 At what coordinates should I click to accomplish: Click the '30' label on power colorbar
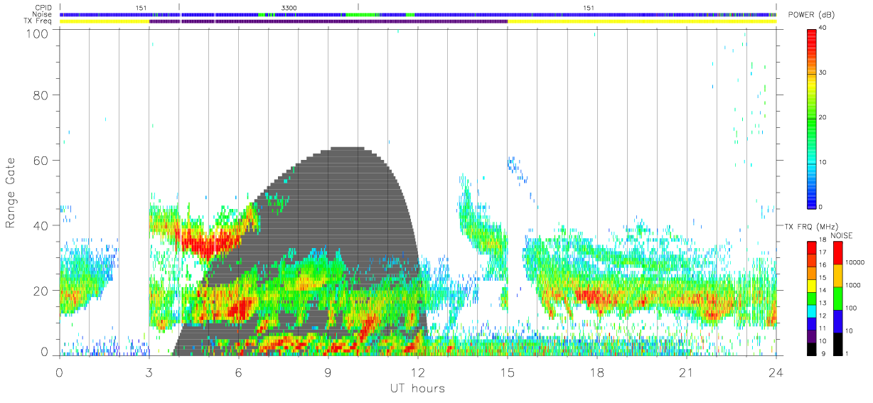[823, 72]
